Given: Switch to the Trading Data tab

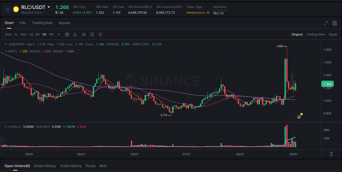Looking at the screenshot, I should tap(42, 23).
